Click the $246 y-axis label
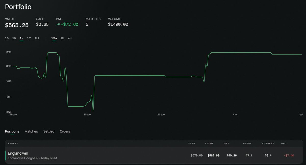 pos(8,112)
